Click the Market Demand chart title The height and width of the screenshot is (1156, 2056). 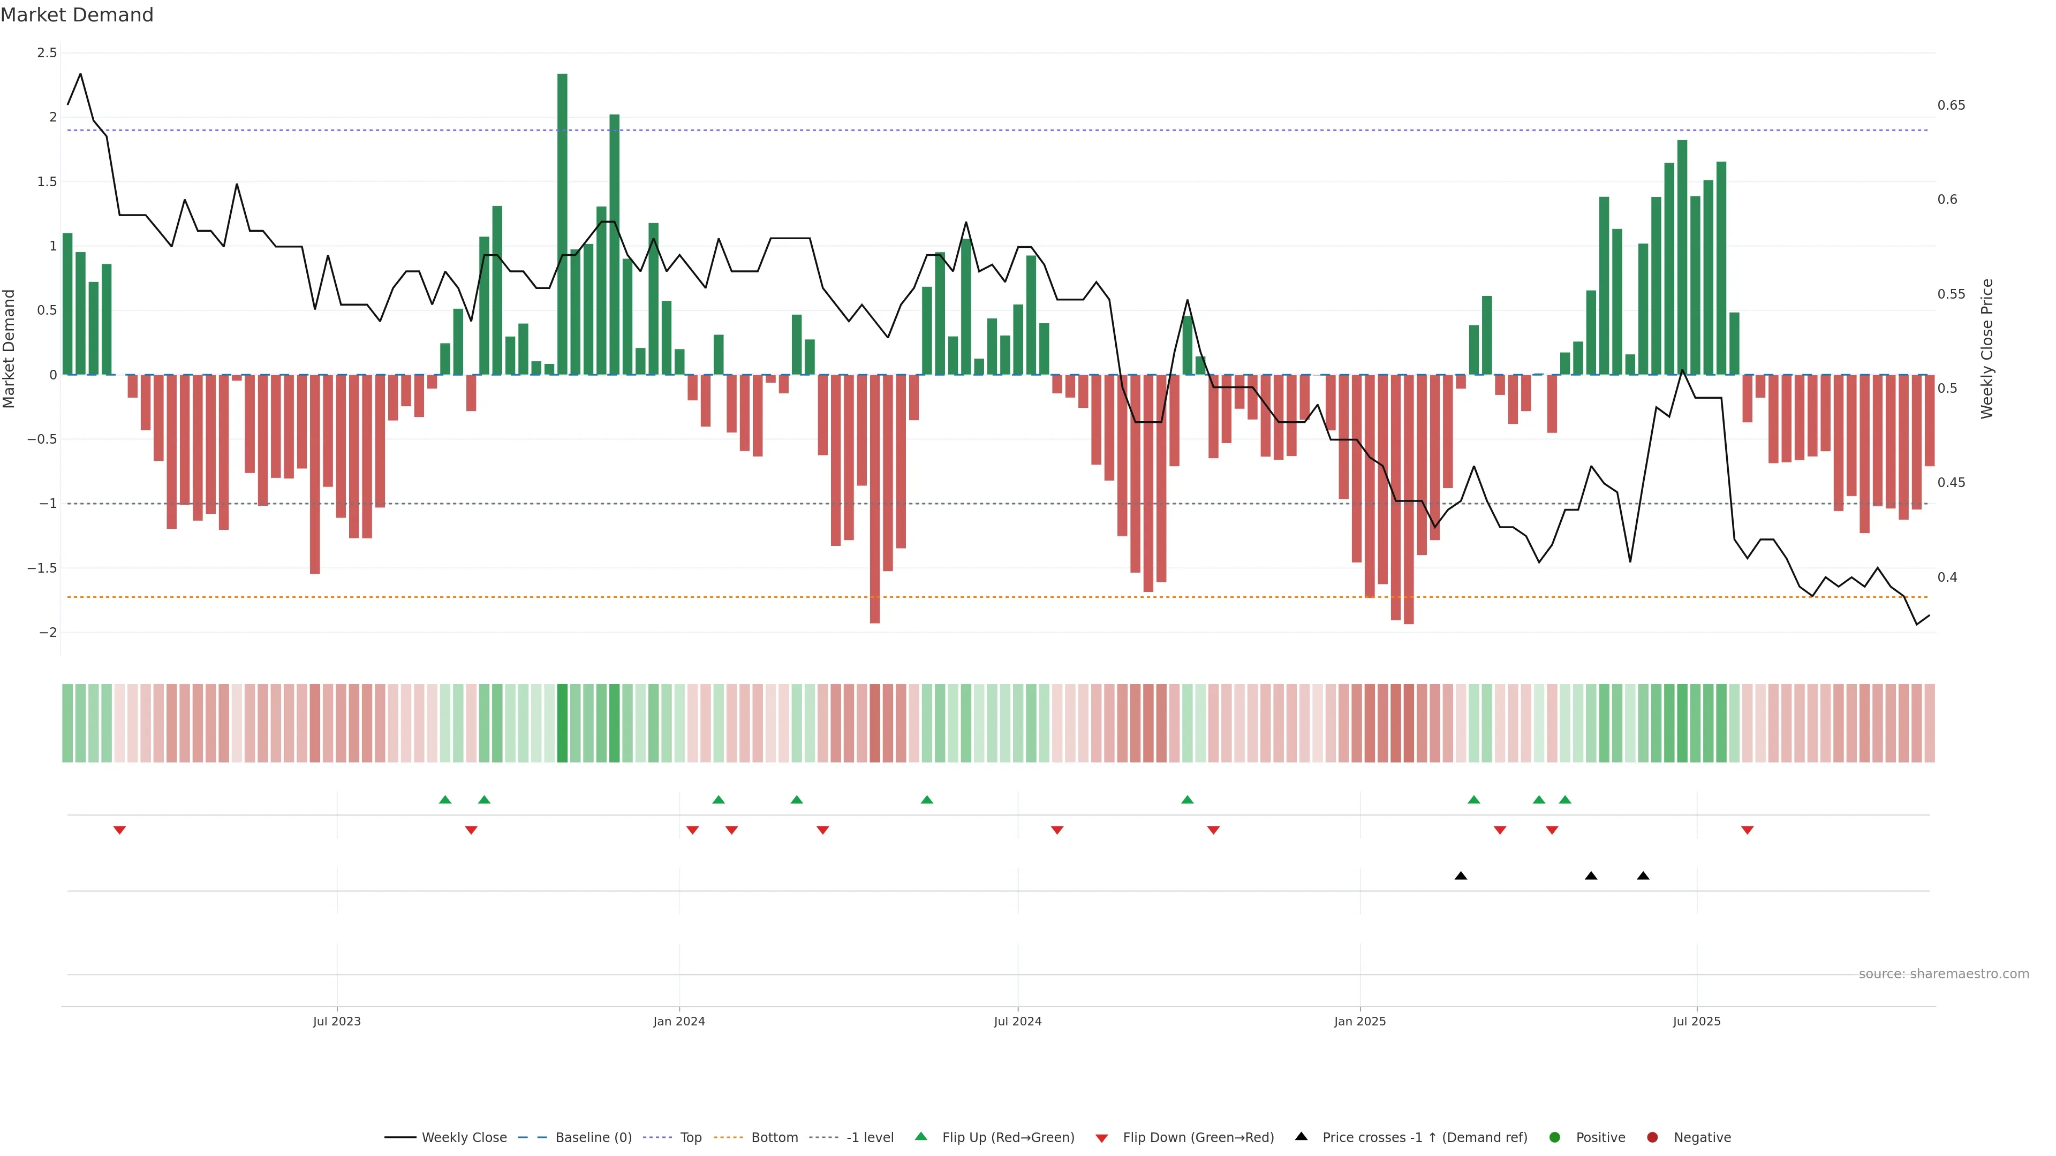tap(77, 15)
